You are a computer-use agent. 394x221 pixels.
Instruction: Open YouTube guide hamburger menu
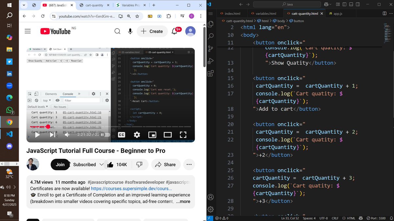point(28,31)
